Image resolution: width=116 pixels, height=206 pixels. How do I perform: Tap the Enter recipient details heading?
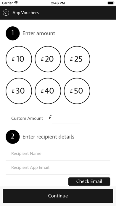[49, 137]
